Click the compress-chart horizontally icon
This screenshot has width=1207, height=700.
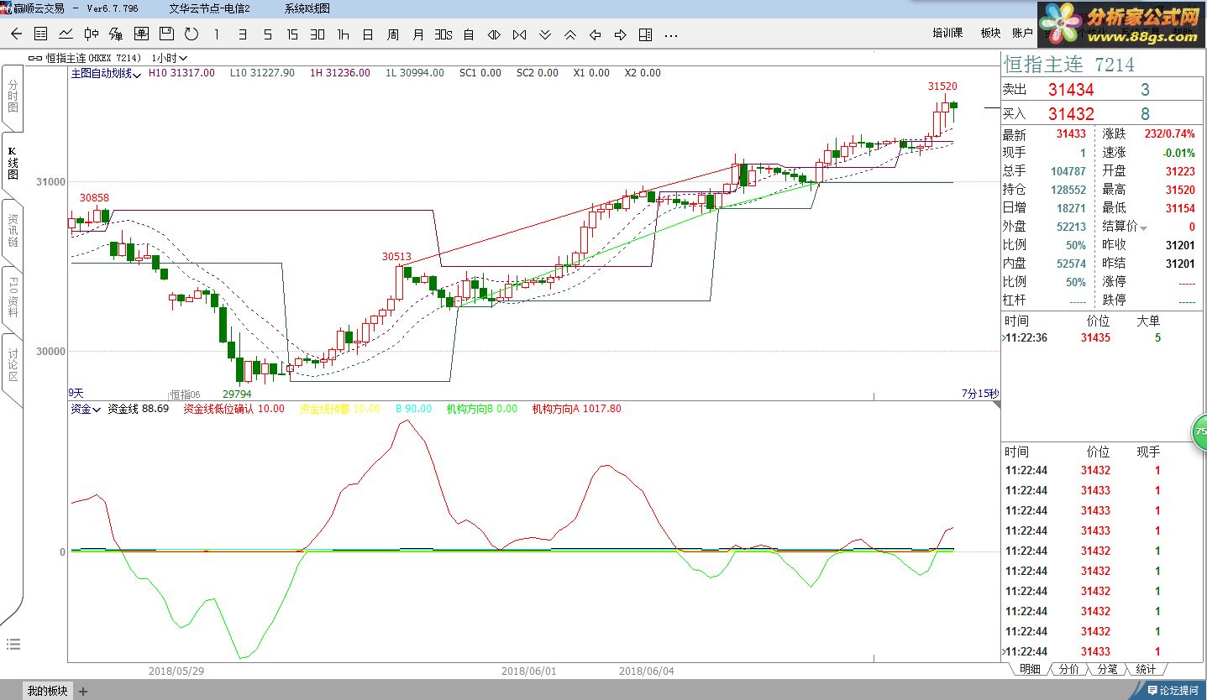click(x=519, y=34)
